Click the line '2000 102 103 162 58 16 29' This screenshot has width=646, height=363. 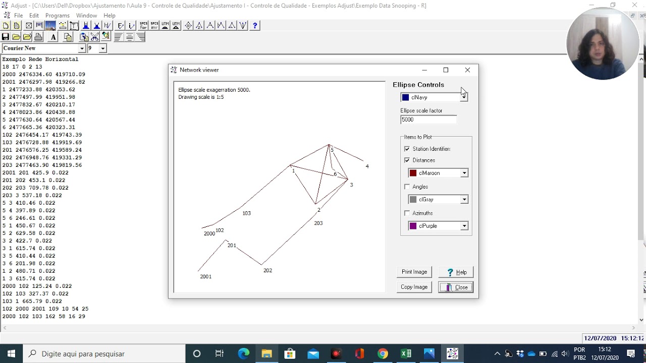[x=44, y=316]
